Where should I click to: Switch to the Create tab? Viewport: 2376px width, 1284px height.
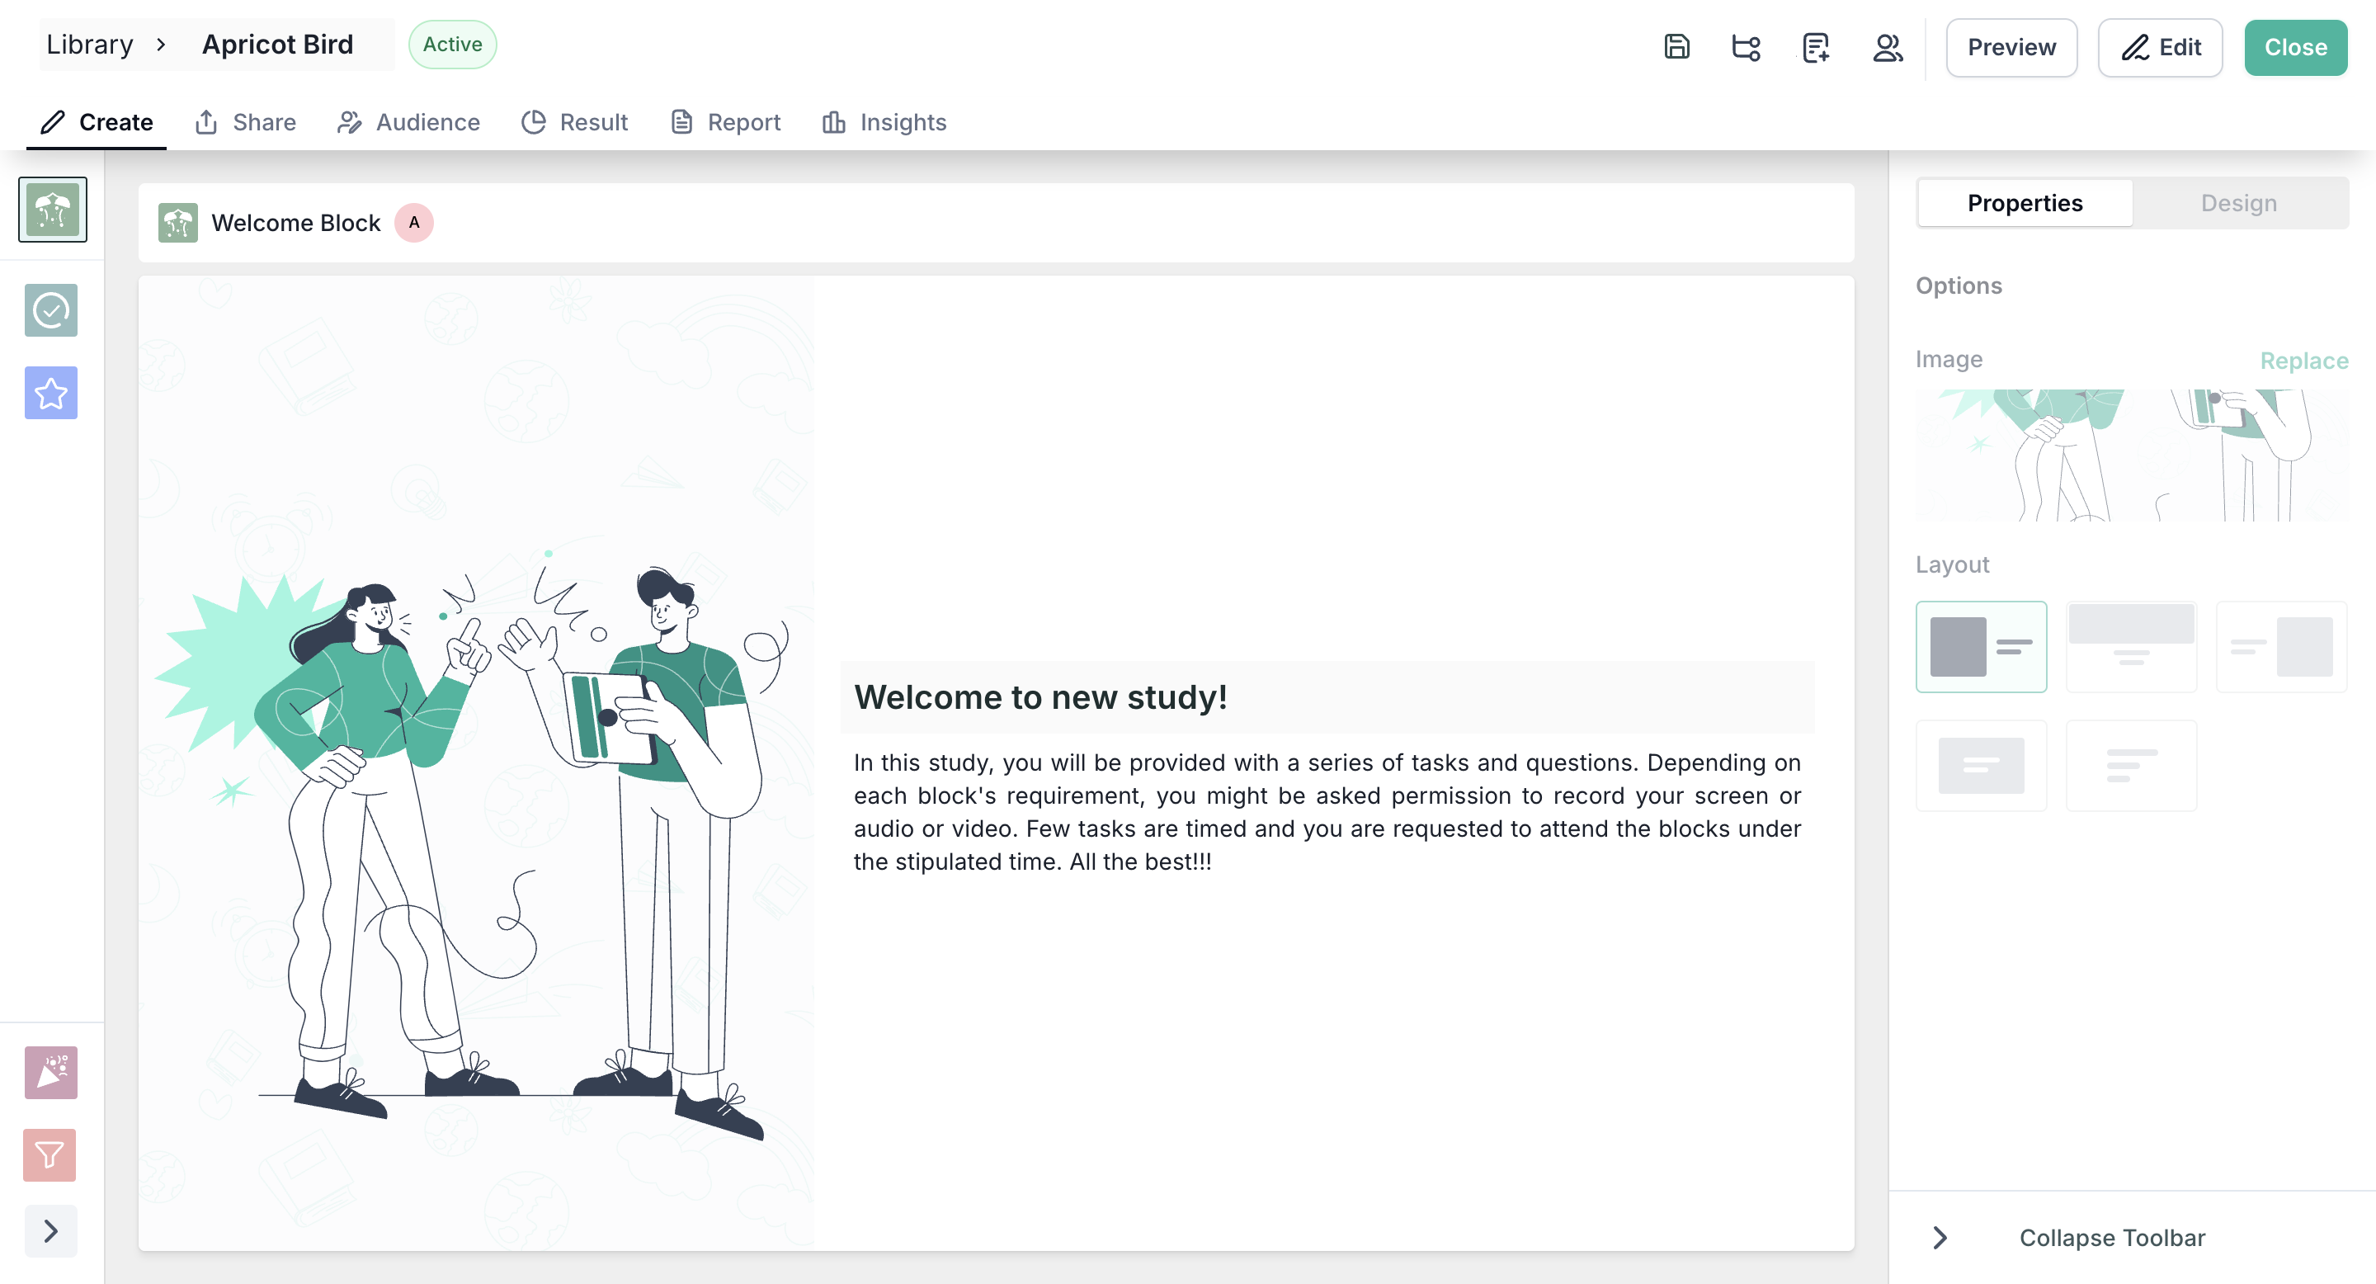tap(96, 122)
